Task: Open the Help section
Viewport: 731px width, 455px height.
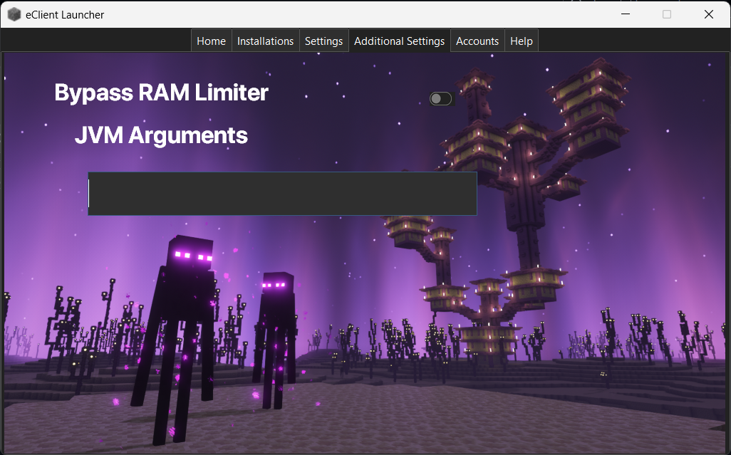Action: click(521, 41)
